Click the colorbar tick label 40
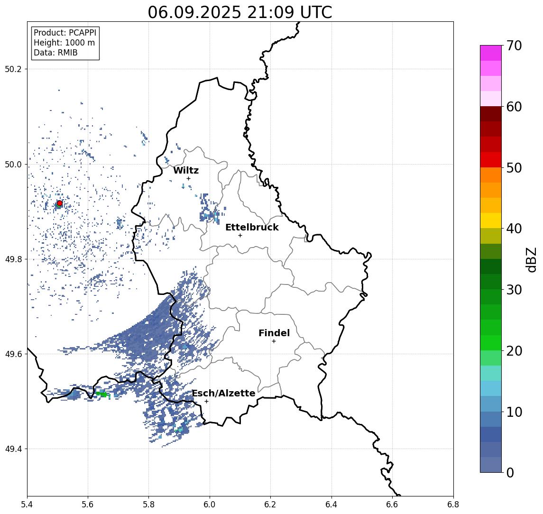543x514 pixels. 514,229
